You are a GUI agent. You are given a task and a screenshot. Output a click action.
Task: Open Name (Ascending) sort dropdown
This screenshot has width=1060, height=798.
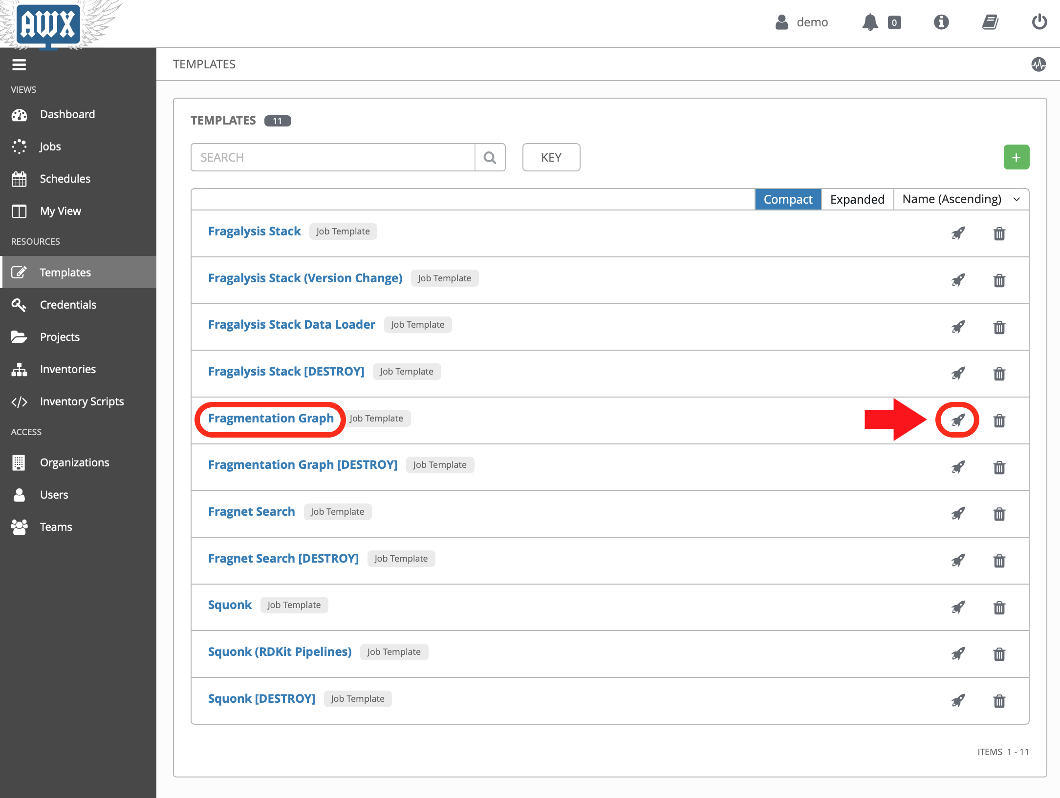pos(961,199)
